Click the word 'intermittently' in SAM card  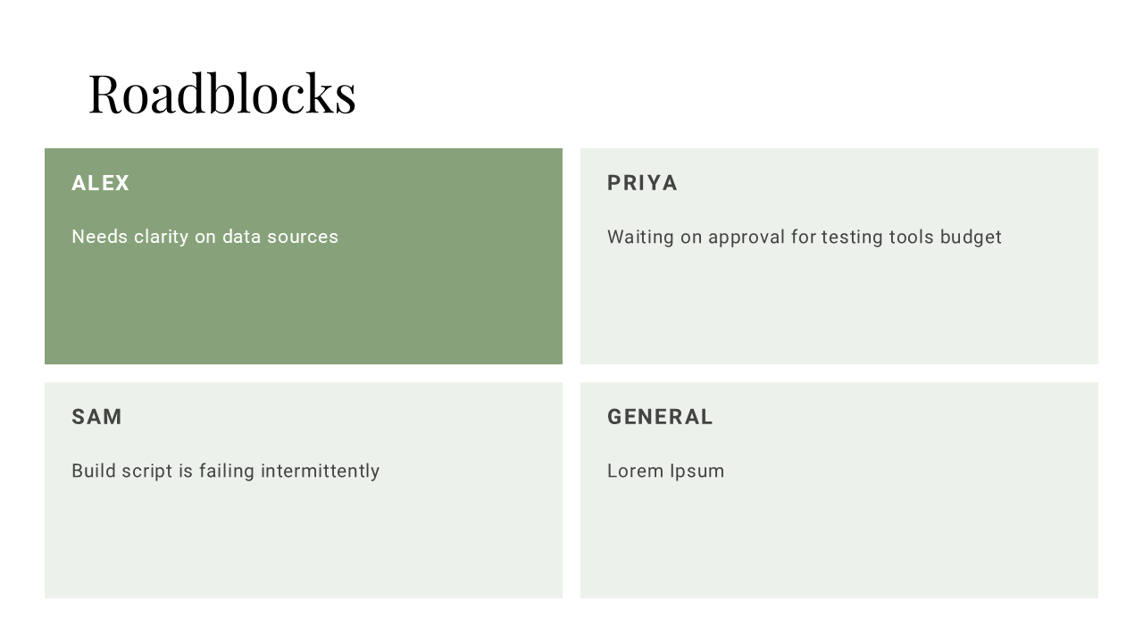[x=321, y=471]
